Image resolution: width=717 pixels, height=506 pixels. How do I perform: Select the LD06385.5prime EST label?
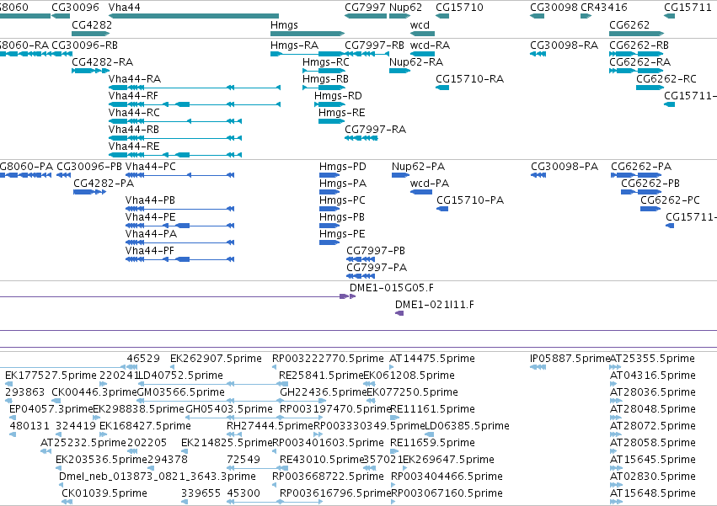pos(467,427)
